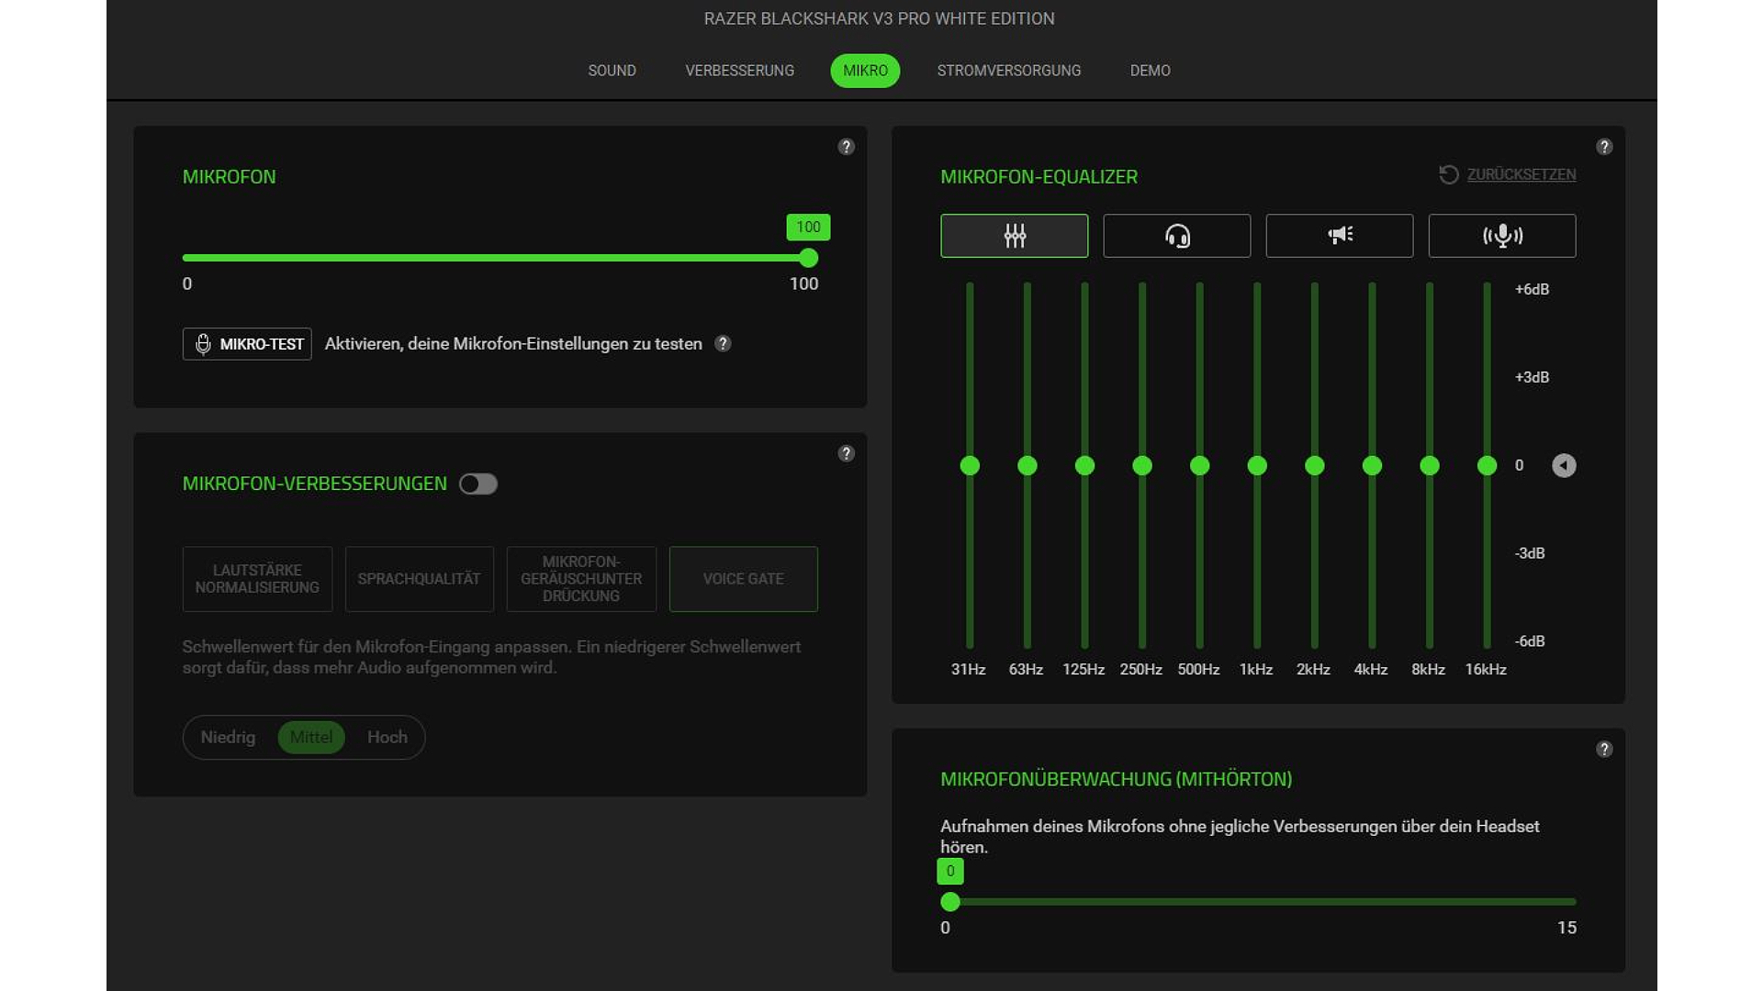
Task: Select the headset equalizer preset icon
Action: pos(1176,236)
